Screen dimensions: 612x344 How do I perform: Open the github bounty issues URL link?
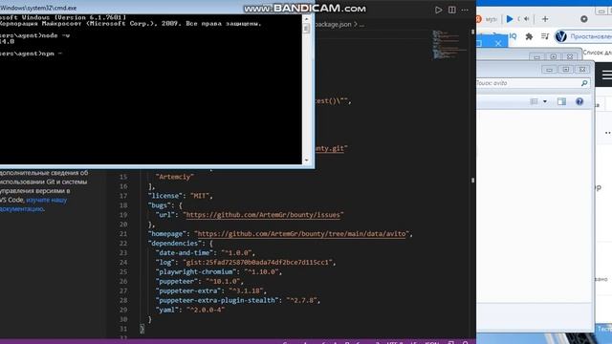(263, 215)
